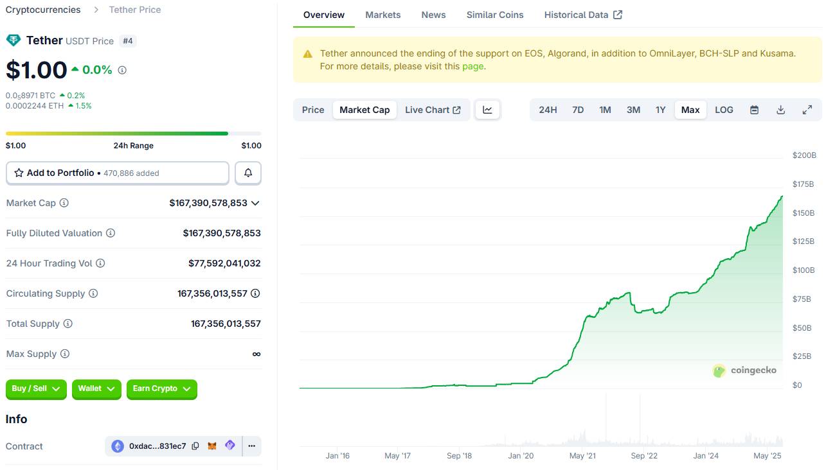Open Total Supply info icon

click(x=67, y=324)
